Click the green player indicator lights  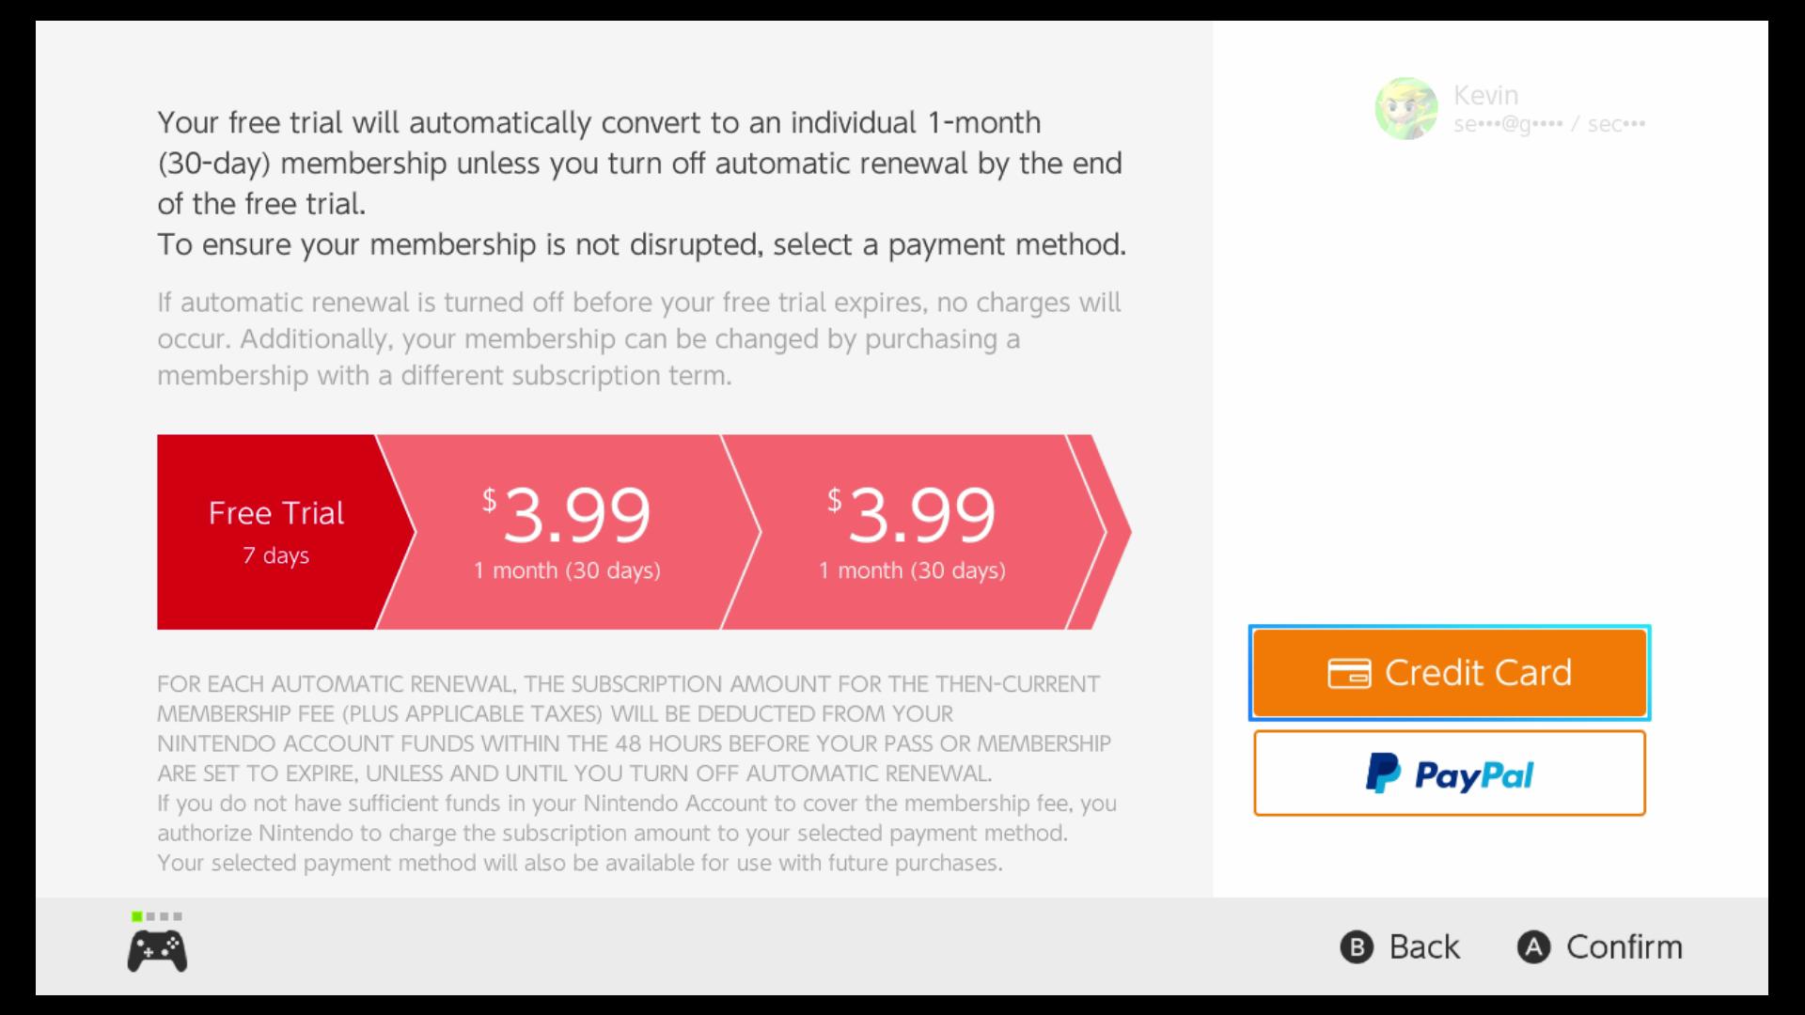(157, 916)
